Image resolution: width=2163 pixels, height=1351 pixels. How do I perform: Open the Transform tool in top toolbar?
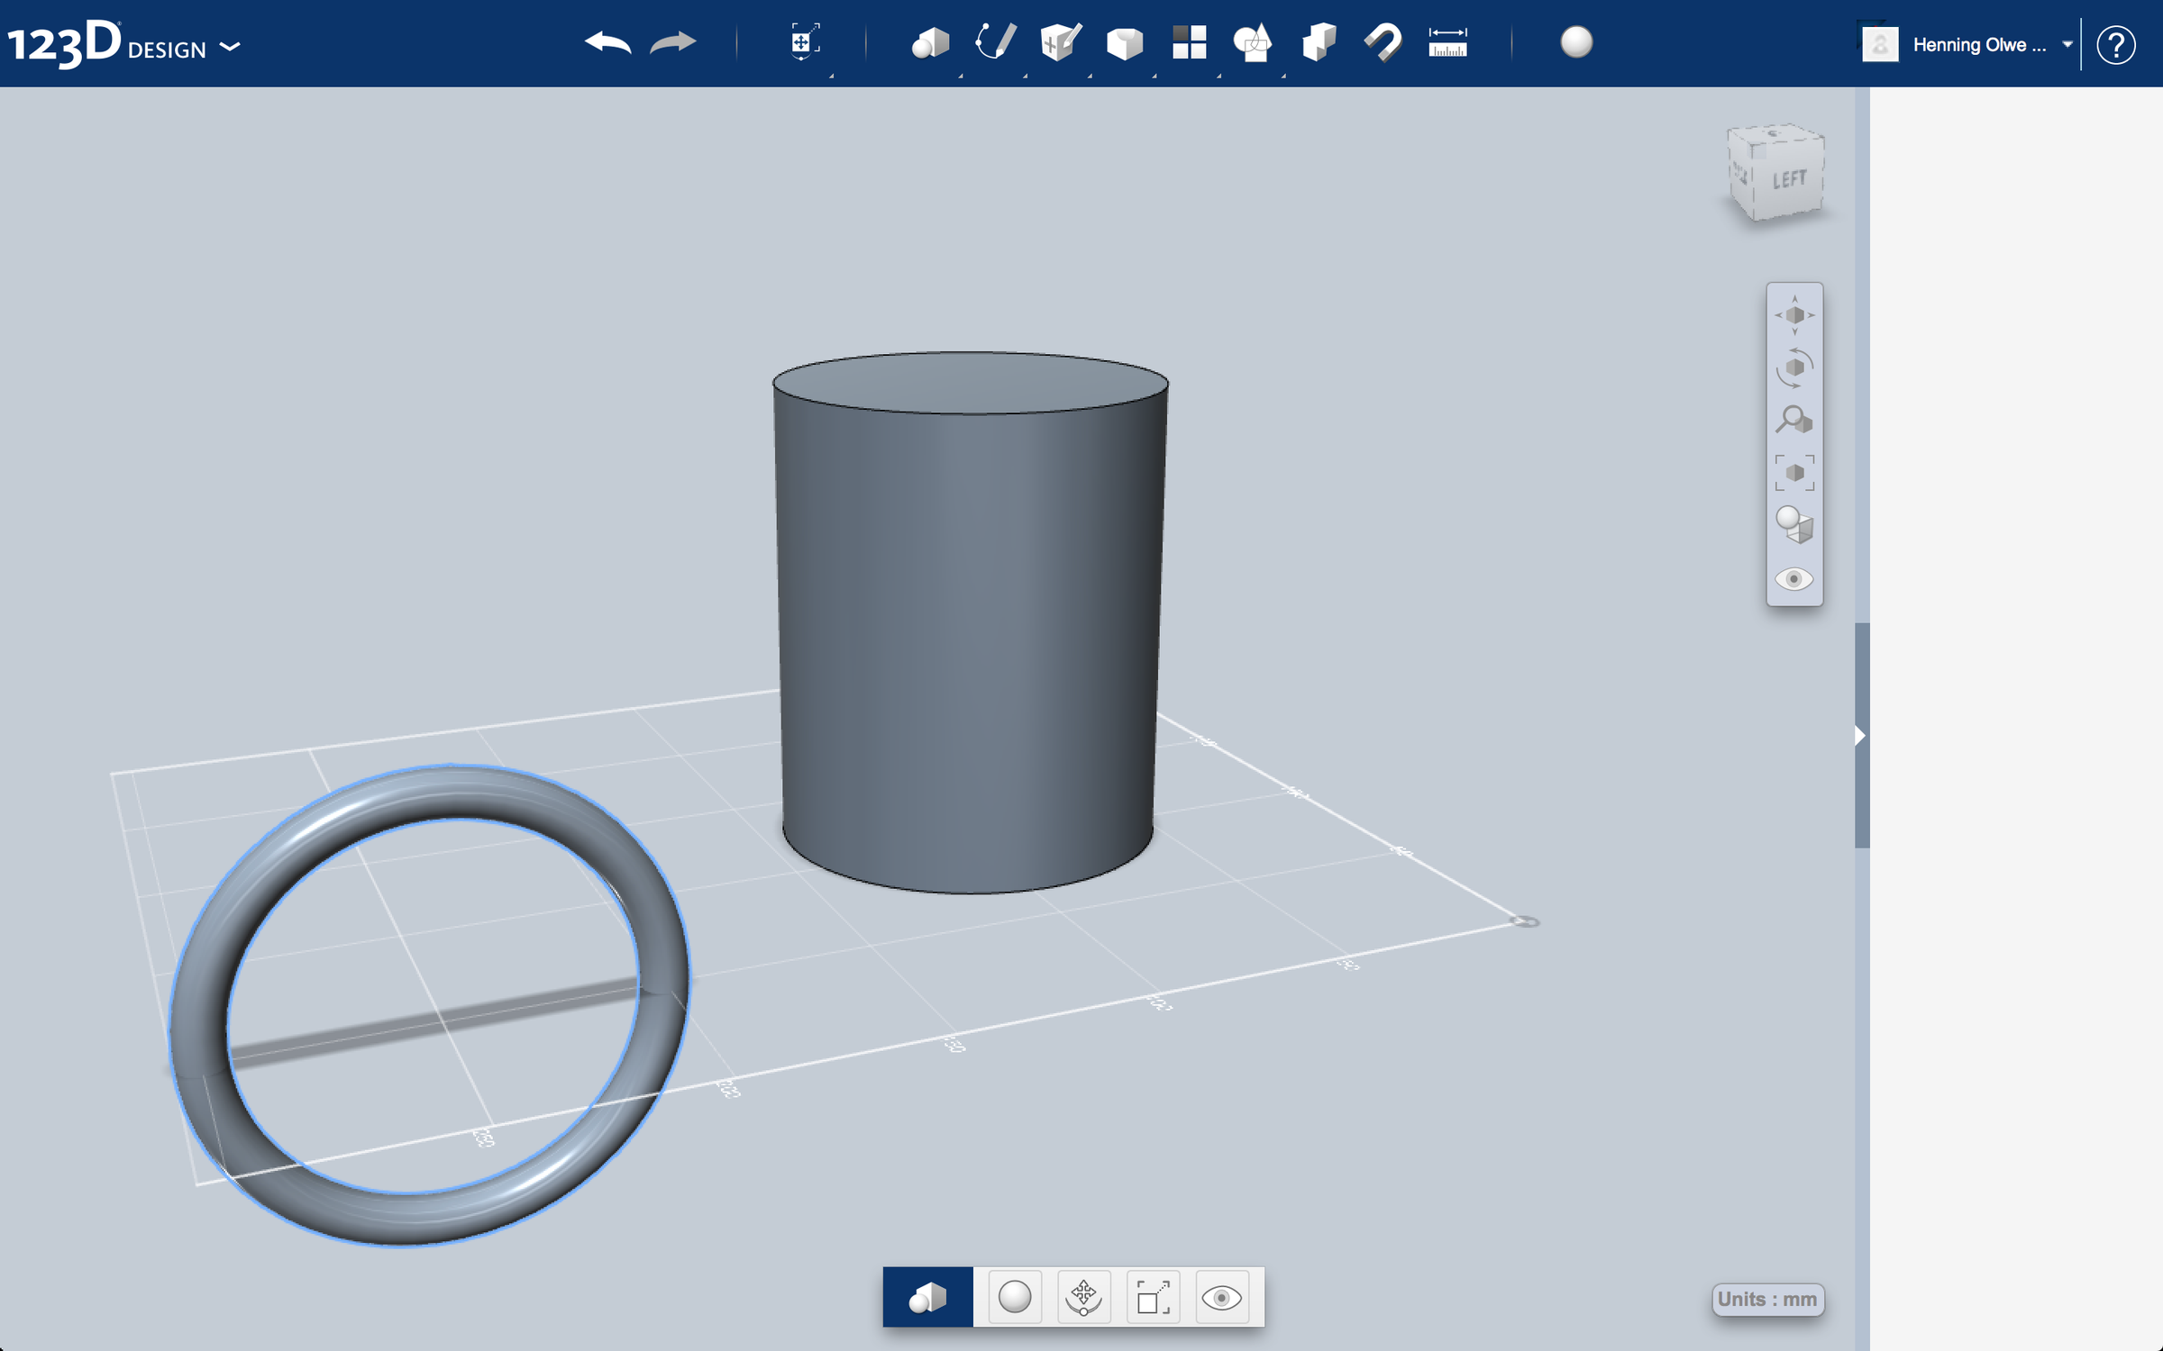pyautogui.click(x=804, y=41)
